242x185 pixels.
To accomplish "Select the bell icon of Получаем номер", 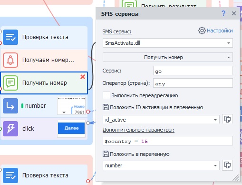I will click(10, 60).
